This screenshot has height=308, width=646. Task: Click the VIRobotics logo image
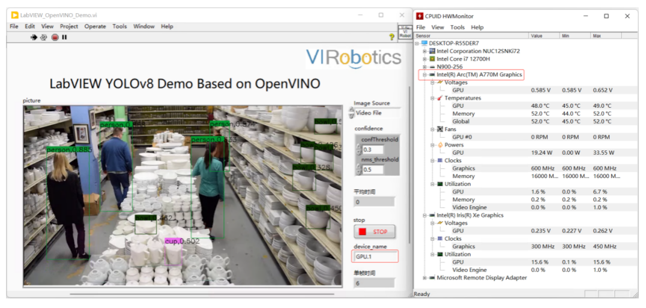point(354,58)
